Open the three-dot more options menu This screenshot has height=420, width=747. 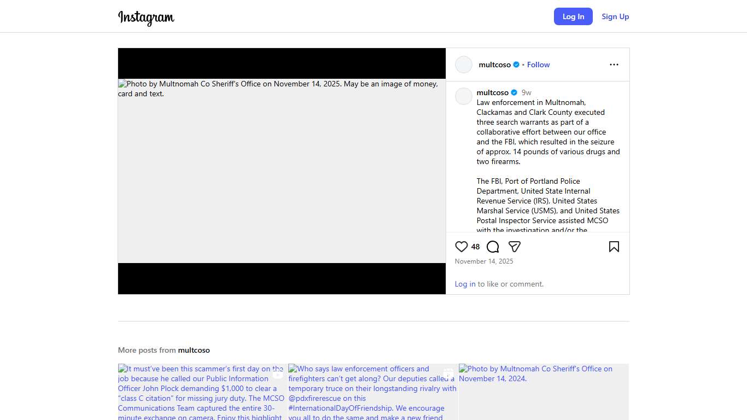pyautogui.click(x=614, y=65)
